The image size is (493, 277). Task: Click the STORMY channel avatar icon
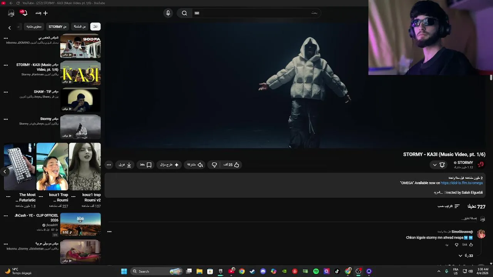click(481, 165)
